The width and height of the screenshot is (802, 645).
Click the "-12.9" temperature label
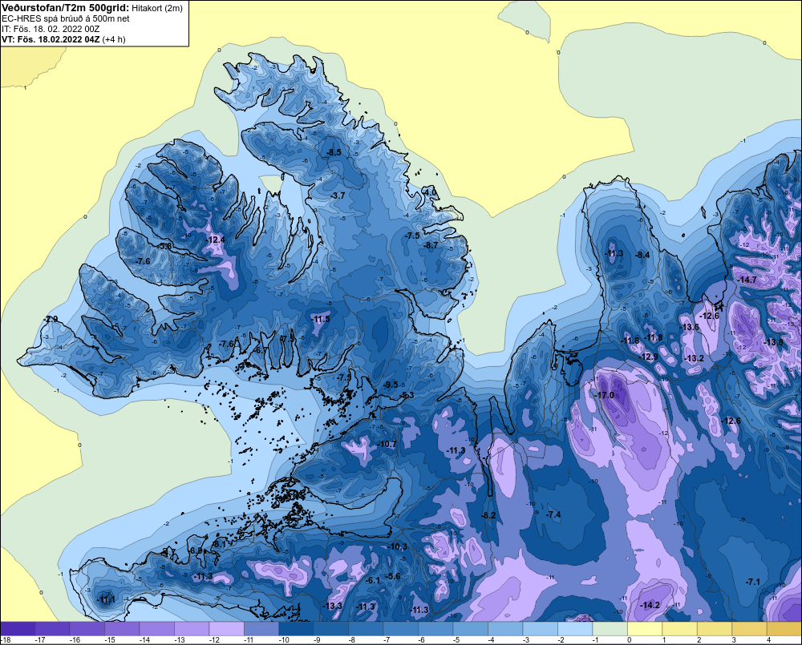649,357
